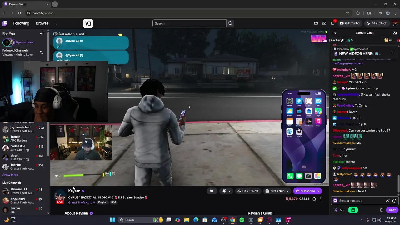Click the top bar Bits: 5% off button
Image resolution: width=400 pixels, height=225 pixels.
pyautogui.click(x=377, y=23)
